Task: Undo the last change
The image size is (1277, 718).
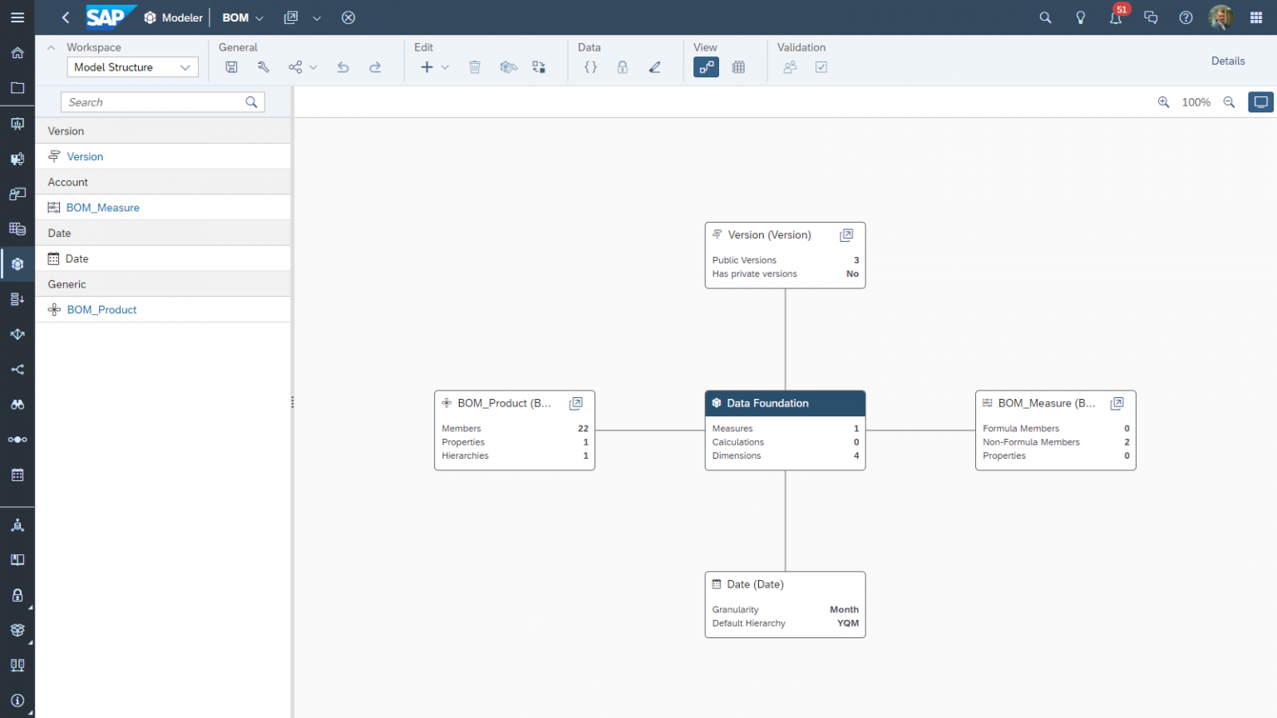Action: point(343,66)
